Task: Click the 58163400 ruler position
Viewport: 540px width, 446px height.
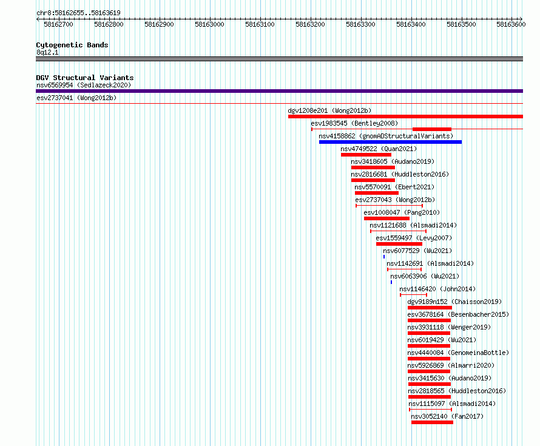Action: (411, 24)
